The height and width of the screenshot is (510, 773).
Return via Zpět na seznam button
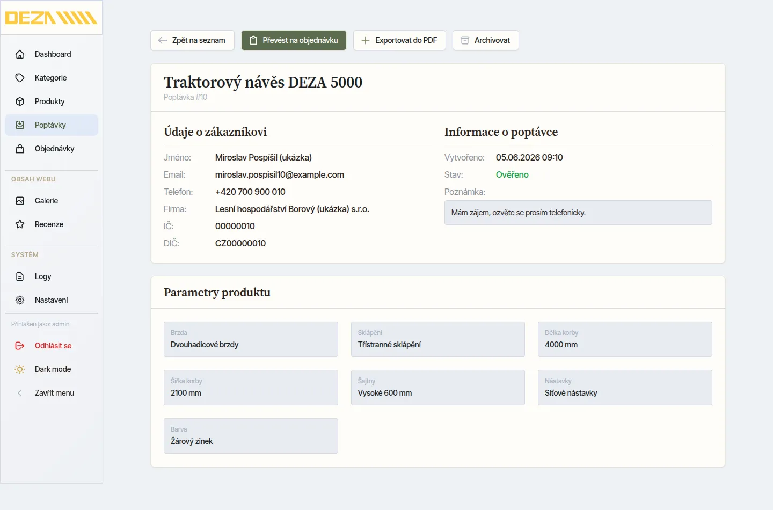[192, 40]
